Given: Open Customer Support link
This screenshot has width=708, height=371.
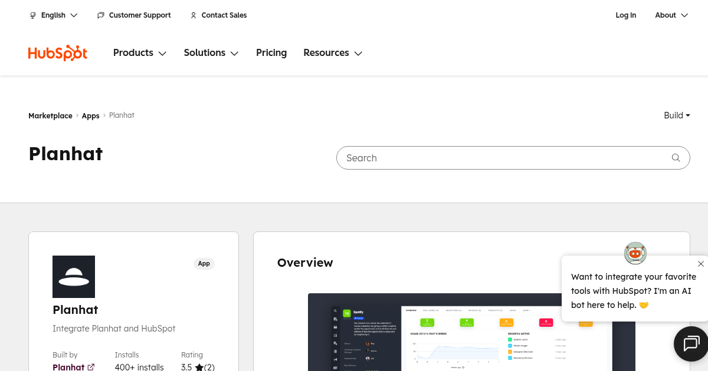Looking at the screenshot, I should click(x=140, y=15).
